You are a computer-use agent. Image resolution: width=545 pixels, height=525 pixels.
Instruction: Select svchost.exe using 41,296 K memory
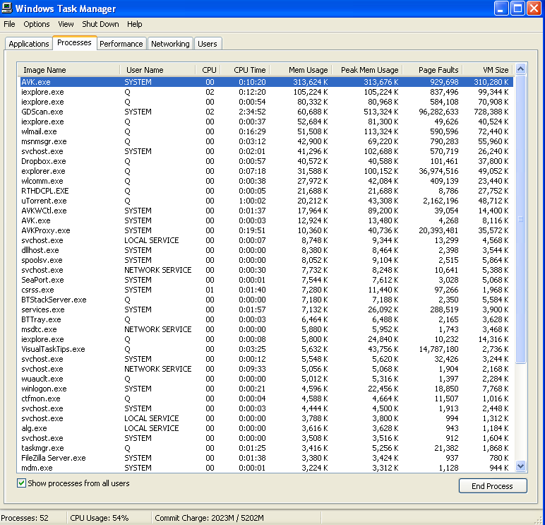click(266, 151)
